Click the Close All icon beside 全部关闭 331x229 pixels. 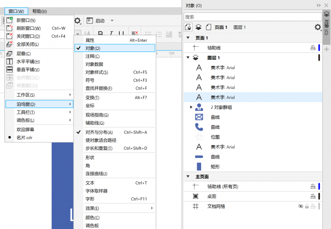pyautogui.click(x=10, y=44)
